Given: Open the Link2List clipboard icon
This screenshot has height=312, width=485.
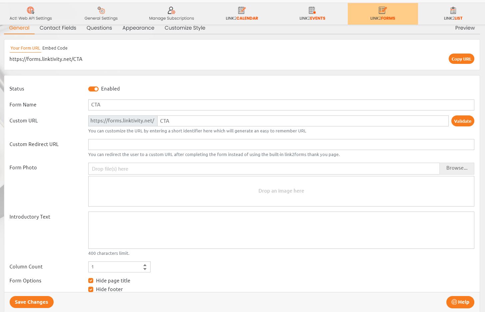Looking at the screenshot, I should (453, 10).
